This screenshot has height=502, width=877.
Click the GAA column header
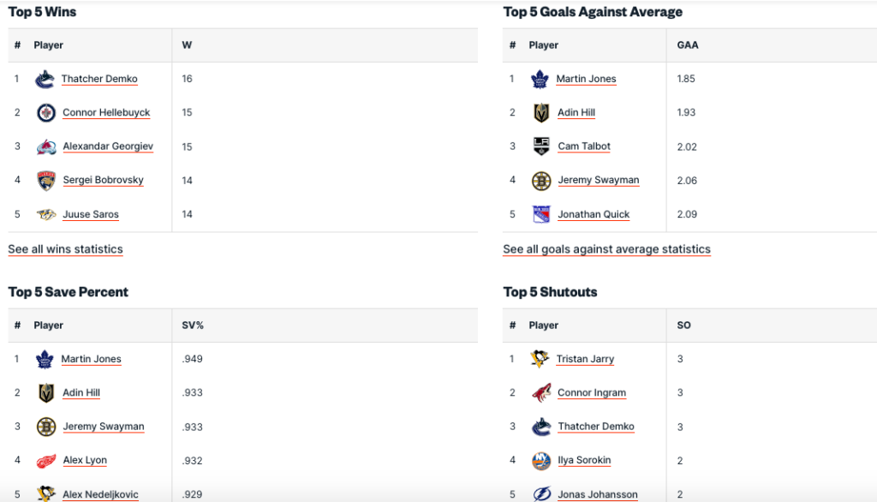pos(687,45)
